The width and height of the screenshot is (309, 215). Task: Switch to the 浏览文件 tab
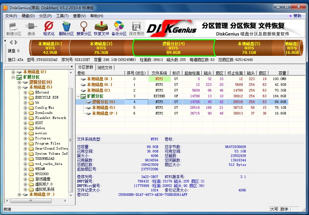[105, 68]
